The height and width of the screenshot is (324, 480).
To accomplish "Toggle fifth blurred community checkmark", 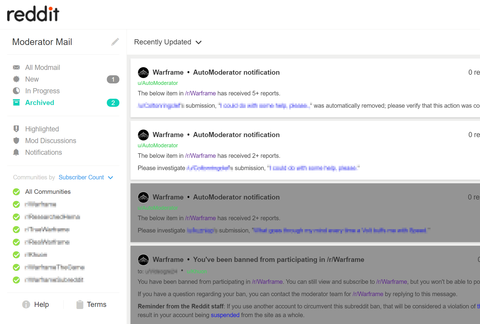I will point(16,255).
